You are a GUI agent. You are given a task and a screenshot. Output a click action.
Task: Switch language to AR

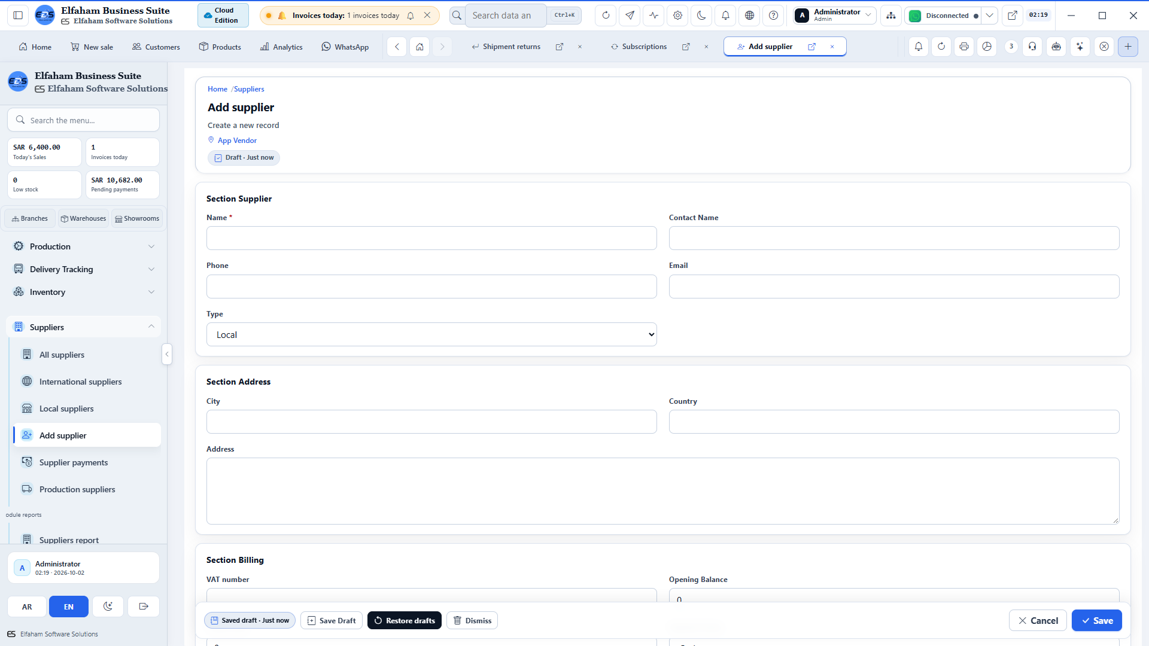point(27,607)
